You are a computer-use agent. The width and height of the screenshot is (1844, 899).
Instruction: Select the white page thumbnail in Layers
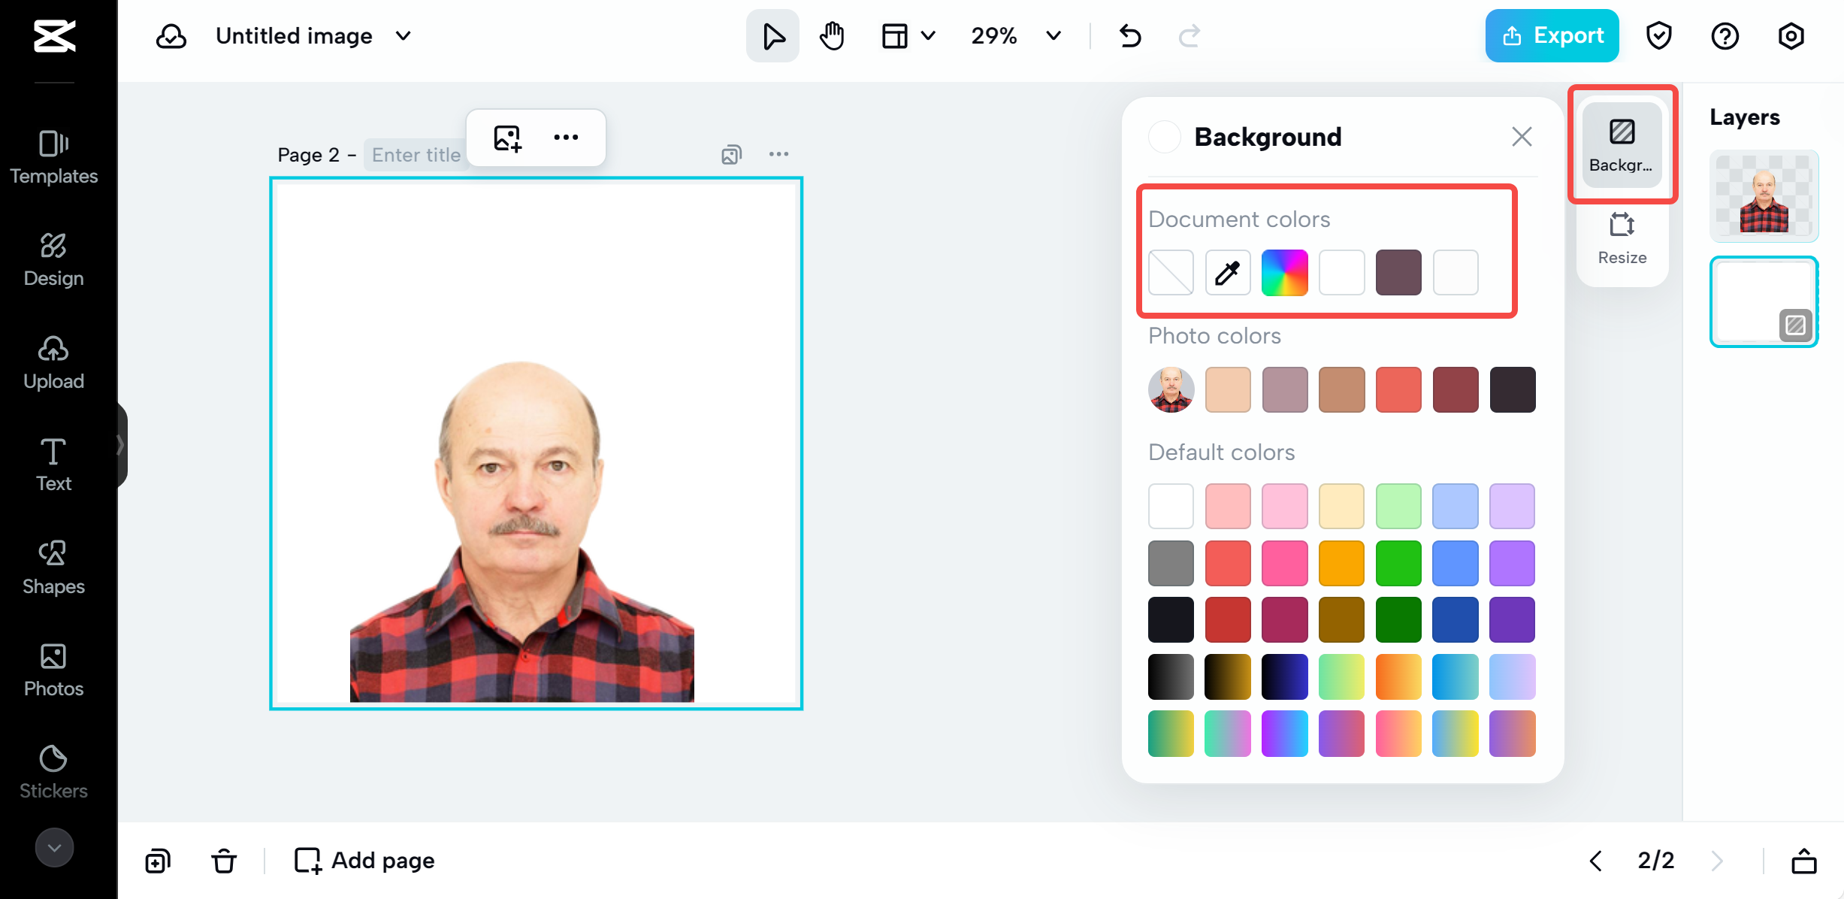(1764, 301)
